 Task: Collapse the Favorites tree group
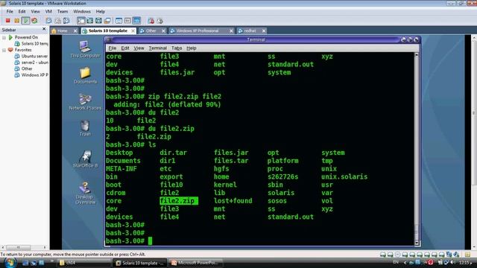(x=4, y=50)
